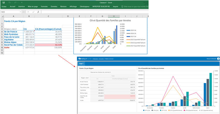Click the 2016 CA legend entry in Excel chart
Image resolution: width=220 pixels, height=114 pixels.
(131, 33)
